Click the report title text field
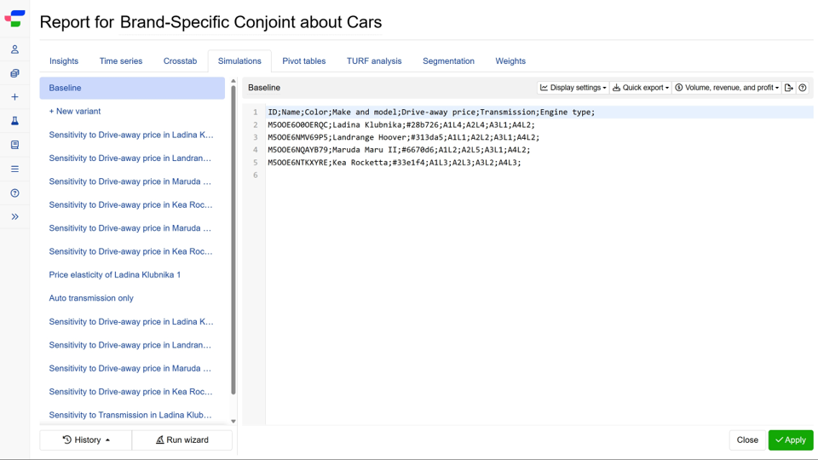The image size is (818, 460). pyautogui.click(x=251, y=22)
